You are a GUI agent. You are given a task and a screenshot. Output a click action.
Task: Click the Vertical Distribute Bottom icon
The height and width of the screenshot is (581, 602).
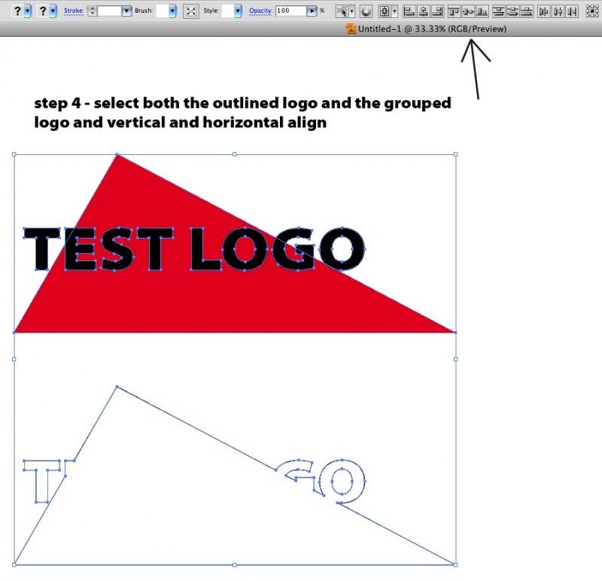(527, 11)
